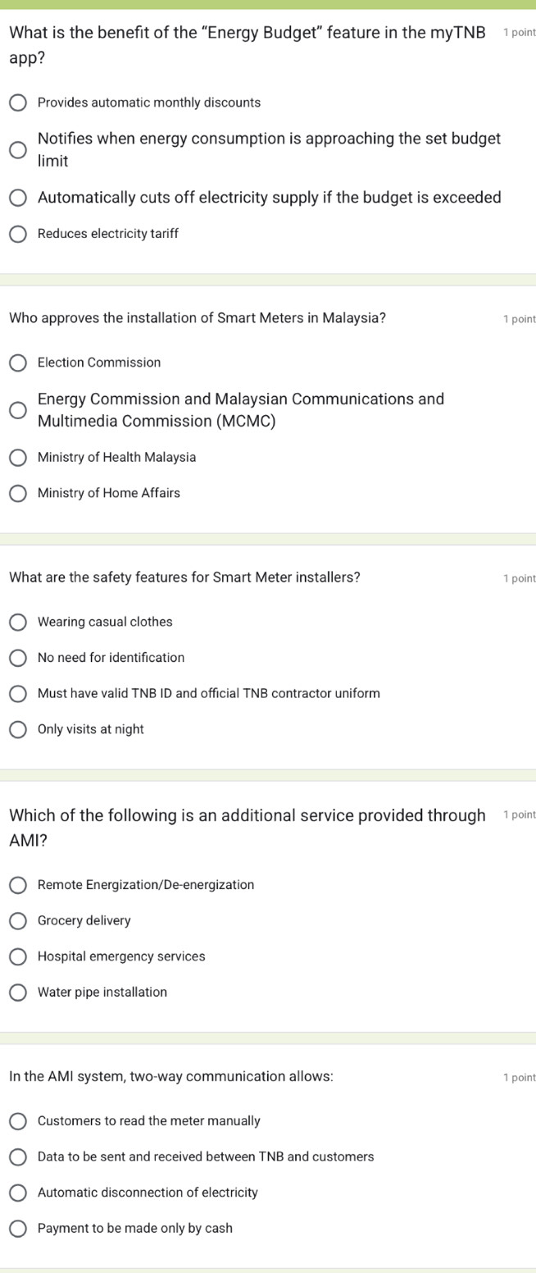536x1273 pixels.
Task: Choose 'Data to be sent and received' answer
Action: pyautogui.click(x=17, y=1157)
